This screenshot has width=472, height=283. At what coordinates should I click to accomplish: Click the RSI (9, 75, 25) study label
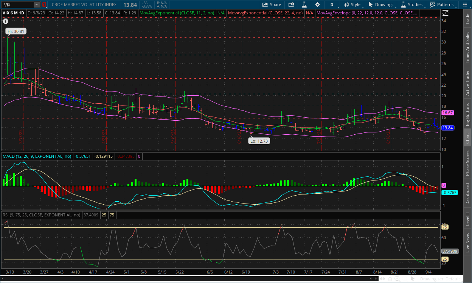(42, 215)
